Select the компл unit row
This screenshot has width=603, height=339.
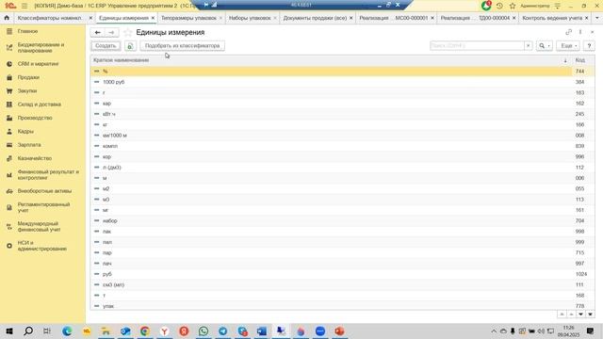[x=342, y=146]
